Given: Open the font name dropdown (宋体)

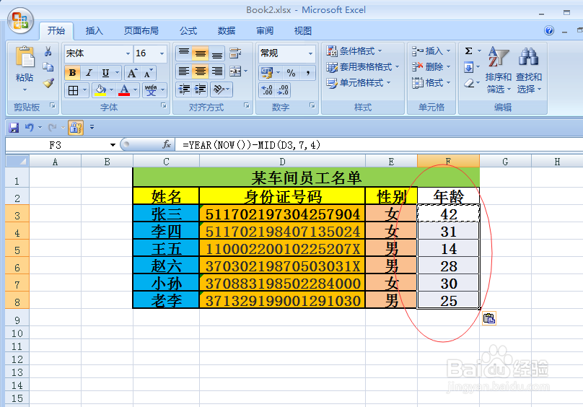Looking at the screenshot, I should [128, 53].
